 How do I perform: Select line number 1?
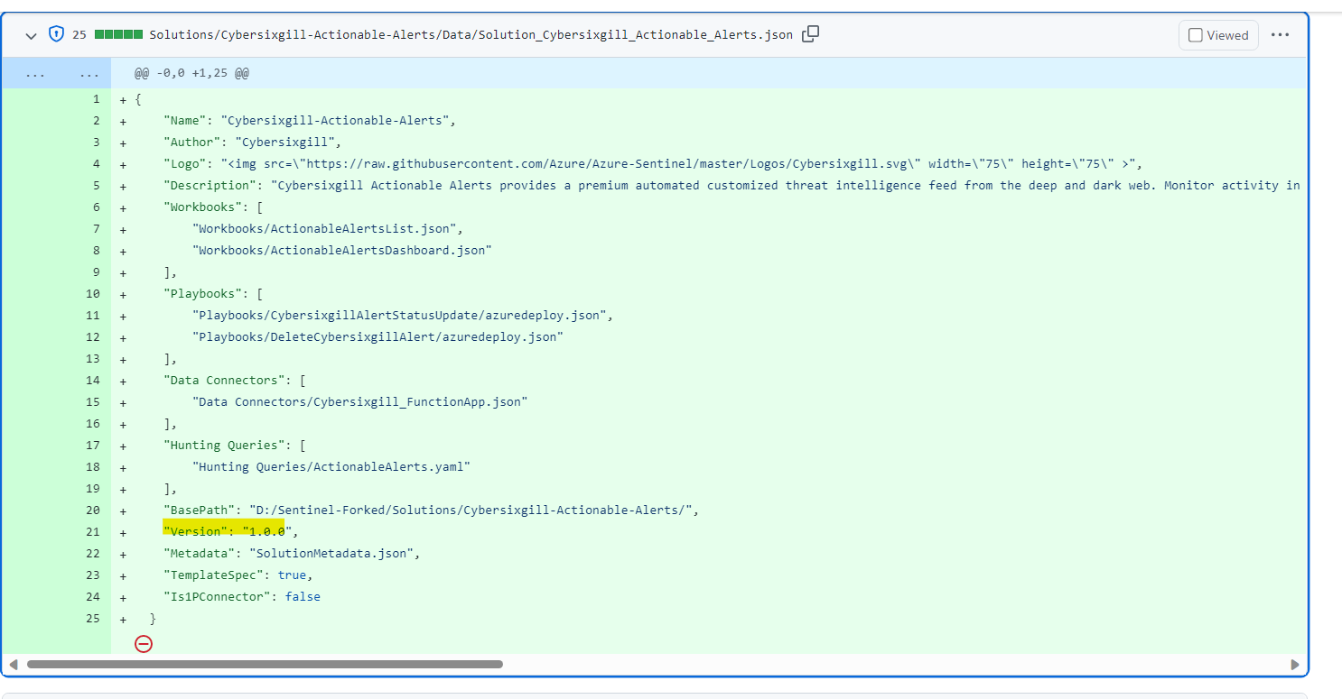(96, 99)
